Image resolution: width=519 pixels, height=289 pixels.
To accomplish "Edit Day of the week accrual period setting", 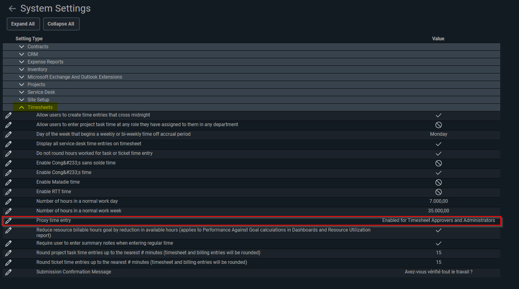I will pos(8,135).
